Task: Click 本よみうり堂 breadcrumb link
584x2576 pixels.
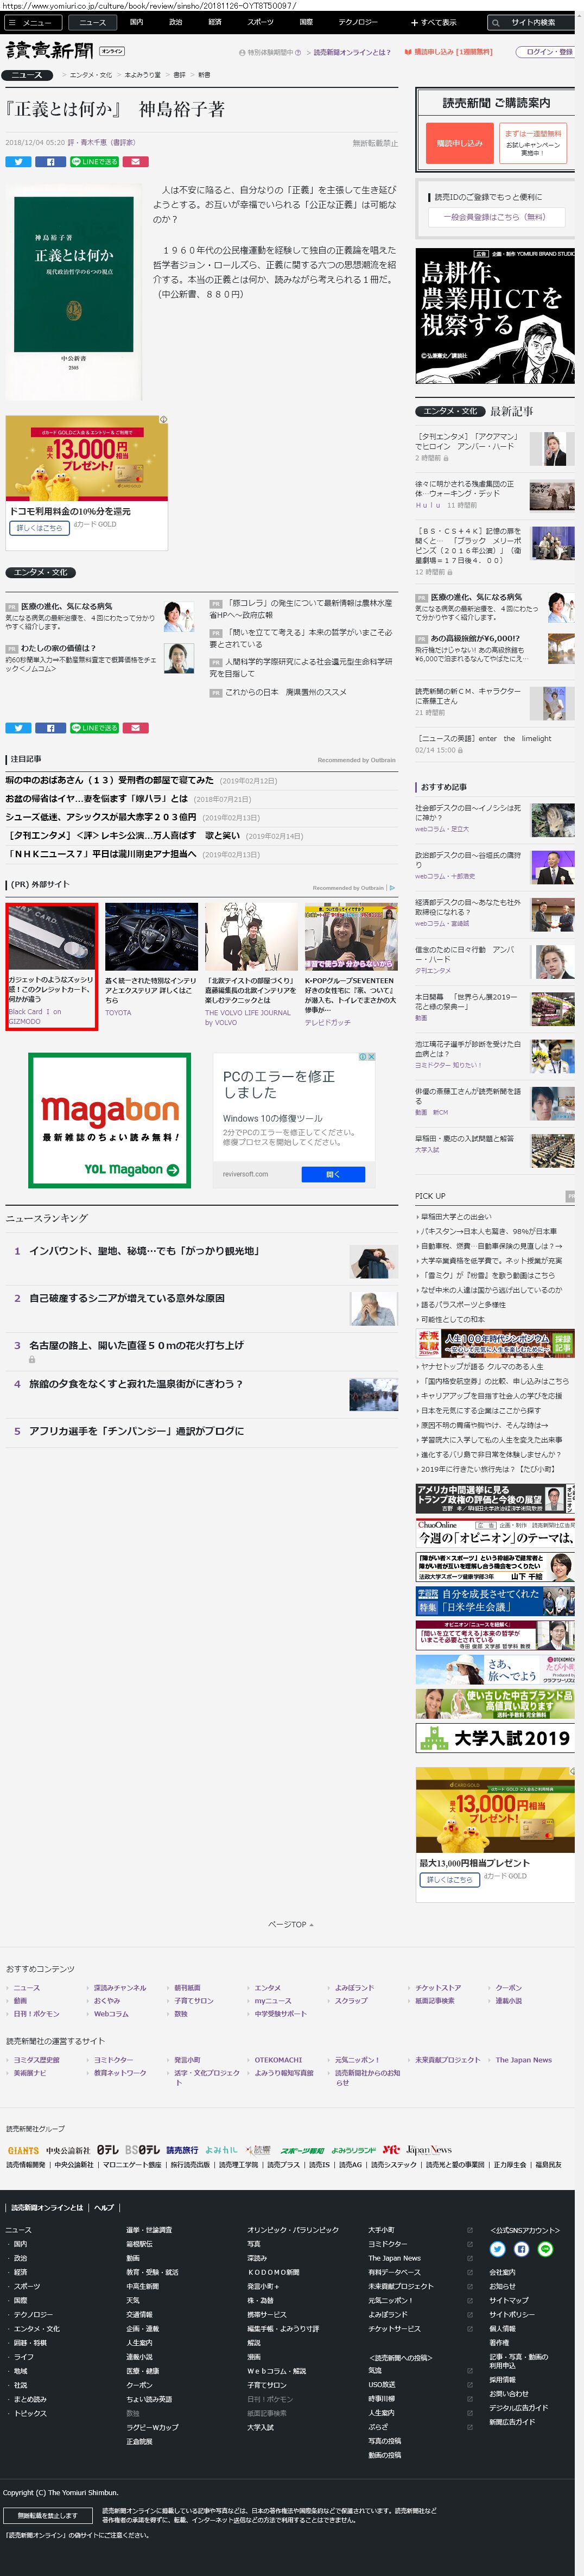Action: click(x=143, y=75)
